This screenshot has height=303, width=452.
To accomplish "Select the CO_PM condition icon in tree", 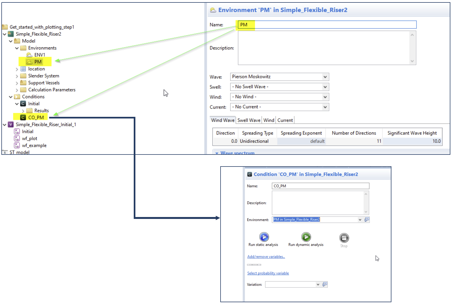I will click(23, 117).
